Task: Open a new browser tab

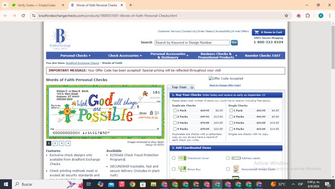Action: click(x=131, y=5)
